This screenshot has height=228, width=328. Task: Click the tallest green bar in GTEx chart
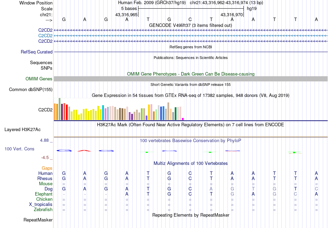(x=59, y=109)
